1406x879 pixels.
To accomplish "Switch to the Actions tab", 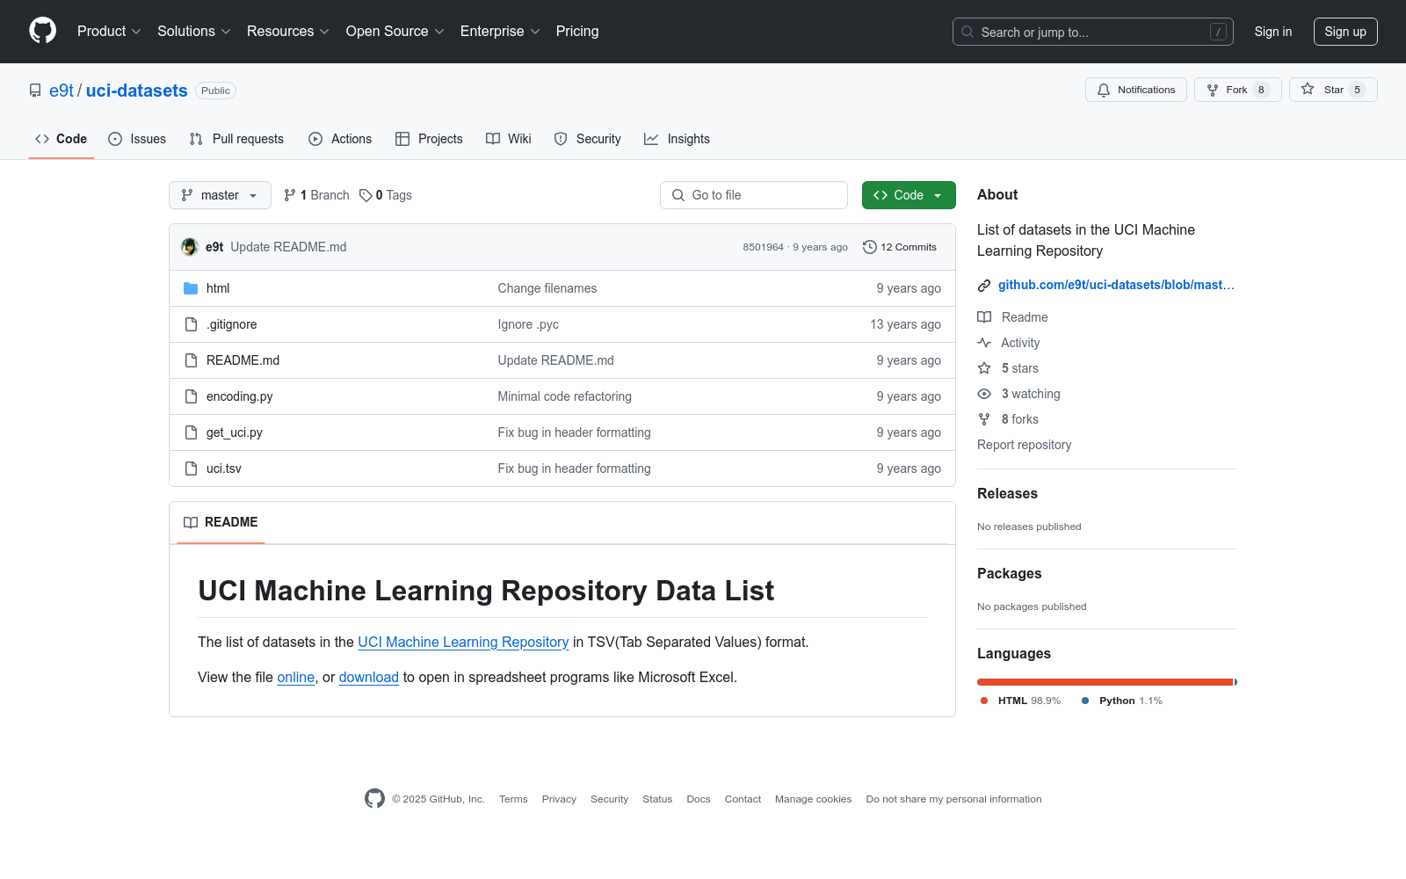I will [340, 139].
